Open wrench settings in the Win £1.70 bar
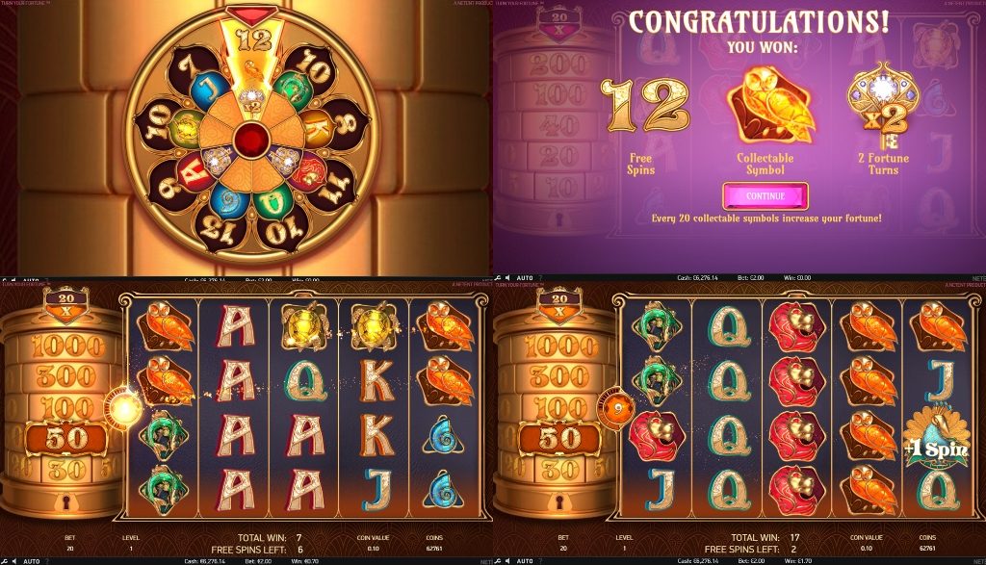986x565 pixels. click(498, 561)
